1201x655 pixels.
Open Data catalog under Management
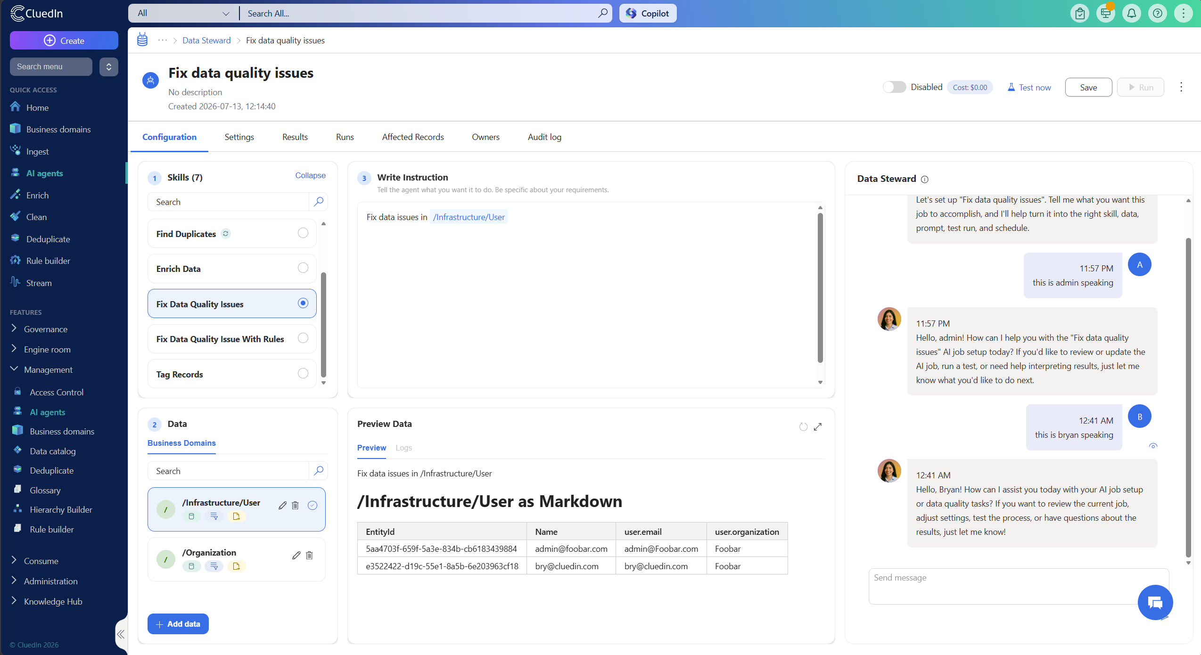coord(53,451)
